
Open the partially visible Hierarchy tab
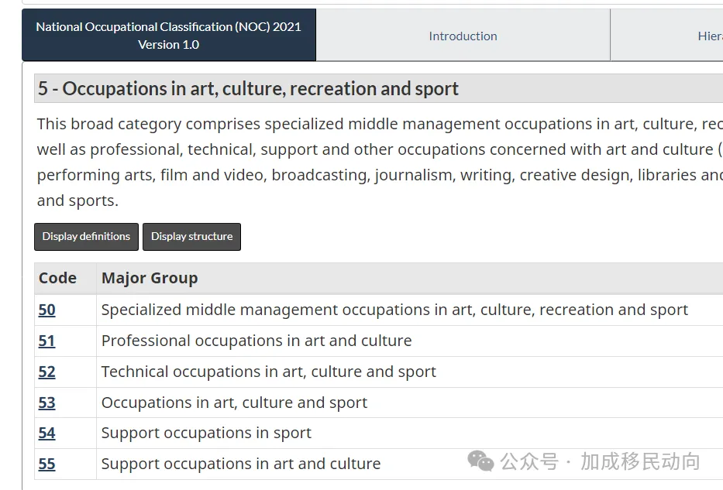click(709, 36)
